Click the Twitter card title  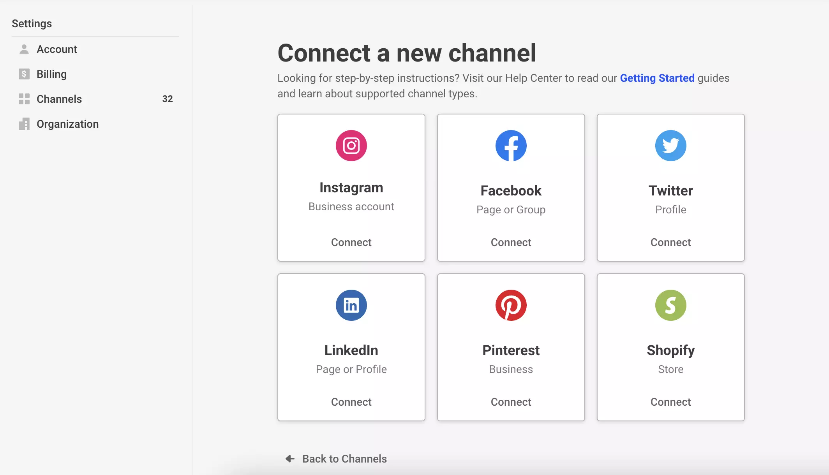[x=670, y=191]
